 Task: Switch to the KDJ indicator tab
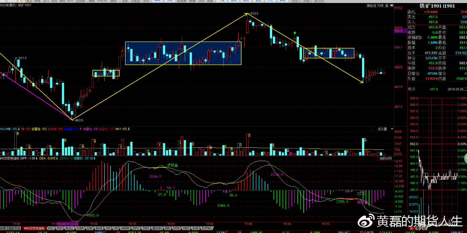(x=51, y=228)
